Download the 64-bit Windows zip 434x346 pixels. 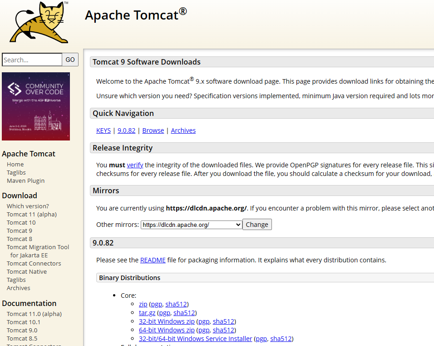point(167,330)
